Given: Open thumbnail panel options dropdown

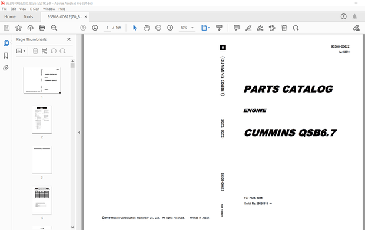Looking at the screenshot, I should pyautogui.click(x=21, y=51).
